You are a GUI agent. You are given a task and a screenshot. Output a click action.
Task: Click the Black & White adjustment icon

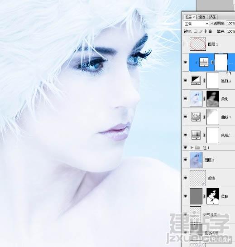(196, 80)
